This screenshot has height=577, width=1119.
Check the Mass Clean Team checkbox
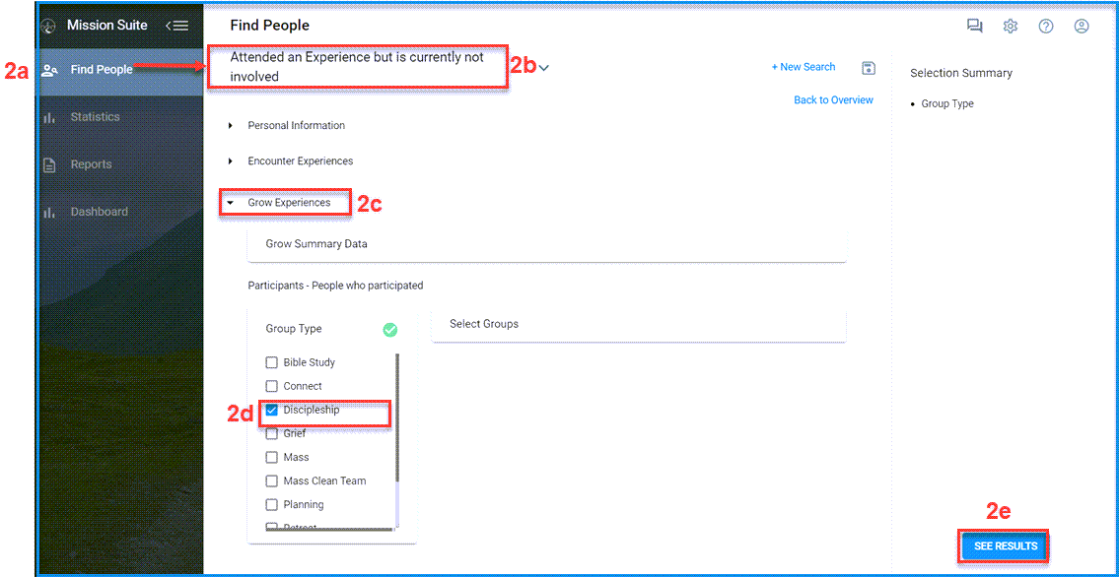pos(271,481)
